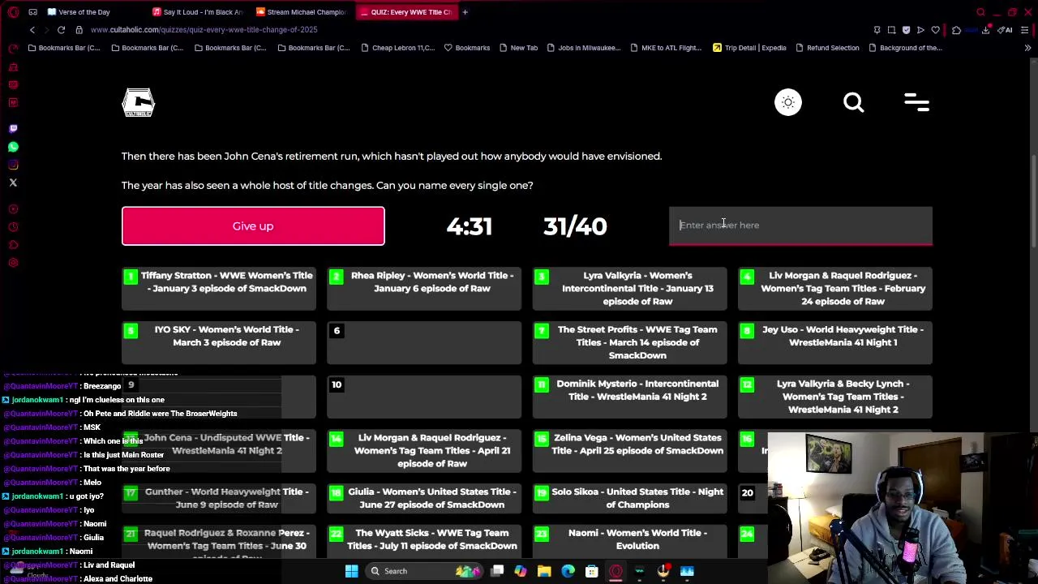Open the Windows Start menu
The image size is (1038, 584).
coord(351,571)
